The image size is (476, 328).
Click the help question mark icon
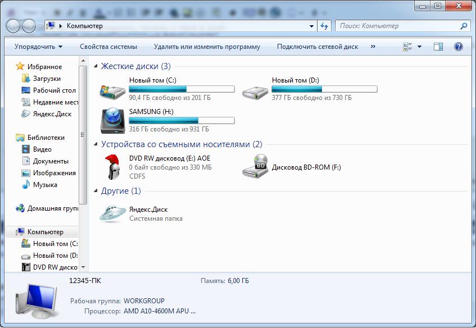click(459, 47)
